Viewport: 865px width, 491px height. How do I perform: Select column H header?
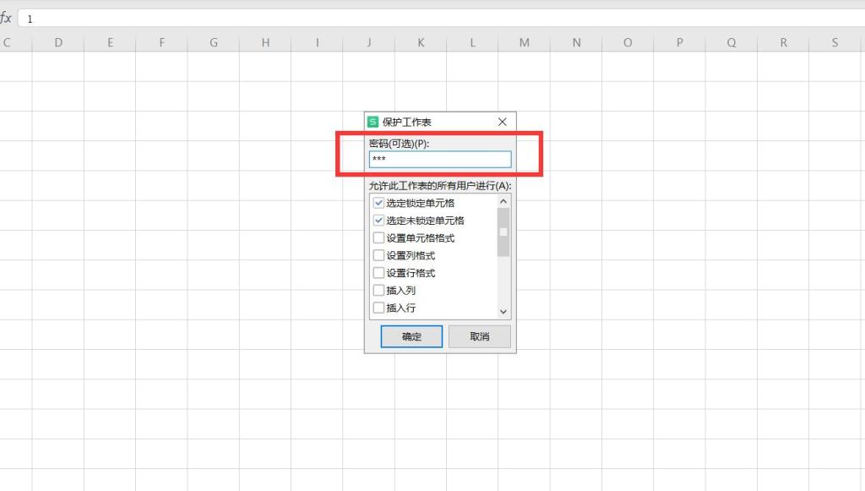coord(265,42)
